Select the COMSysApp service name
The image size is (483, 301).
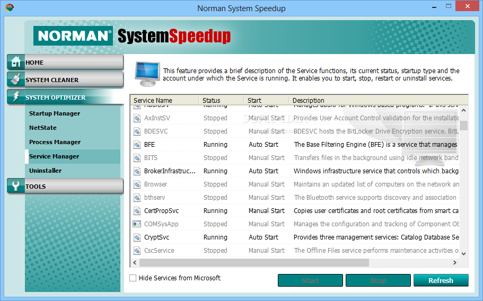pos(161,224)
